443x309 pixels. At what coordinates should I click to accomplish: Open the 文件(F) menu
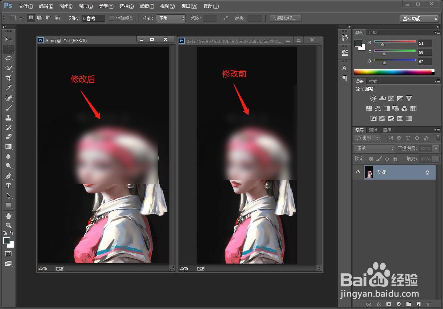click(26, 6)
